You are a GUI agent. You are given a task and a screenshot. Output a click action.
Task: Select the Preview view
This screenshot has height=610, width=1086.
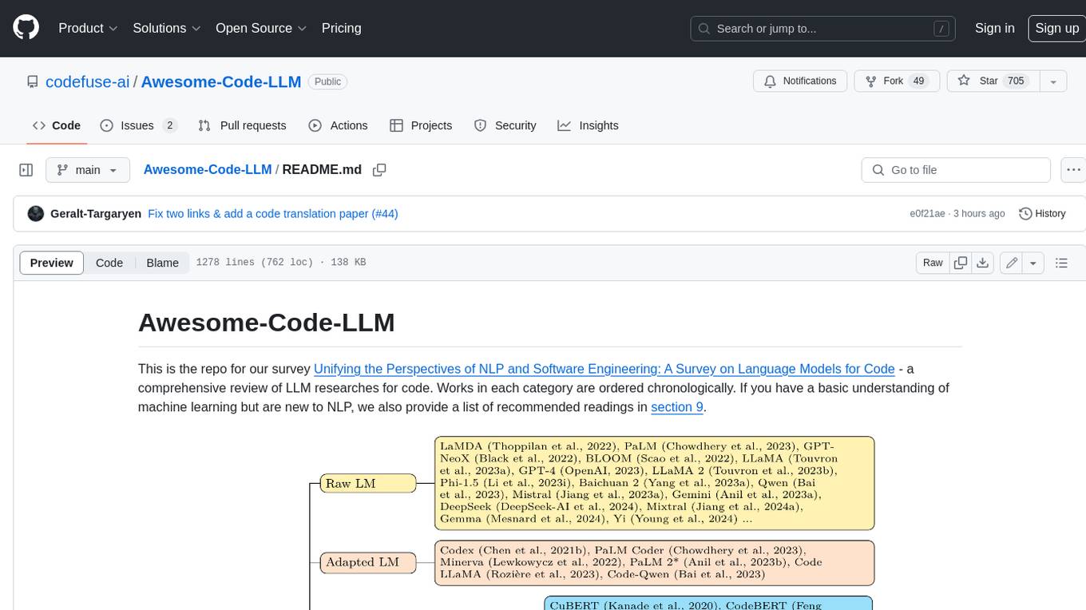click(52, 263)
